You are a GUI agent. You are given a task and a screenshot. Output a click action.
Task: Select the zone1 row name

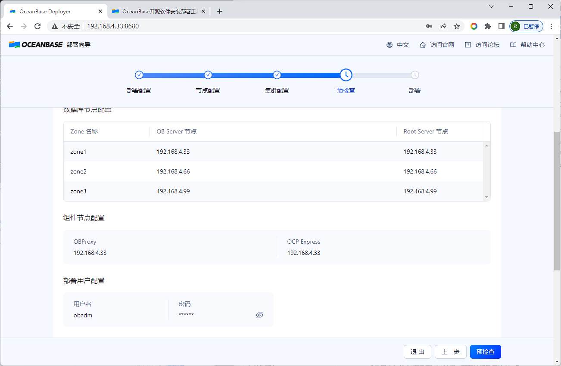78,152
